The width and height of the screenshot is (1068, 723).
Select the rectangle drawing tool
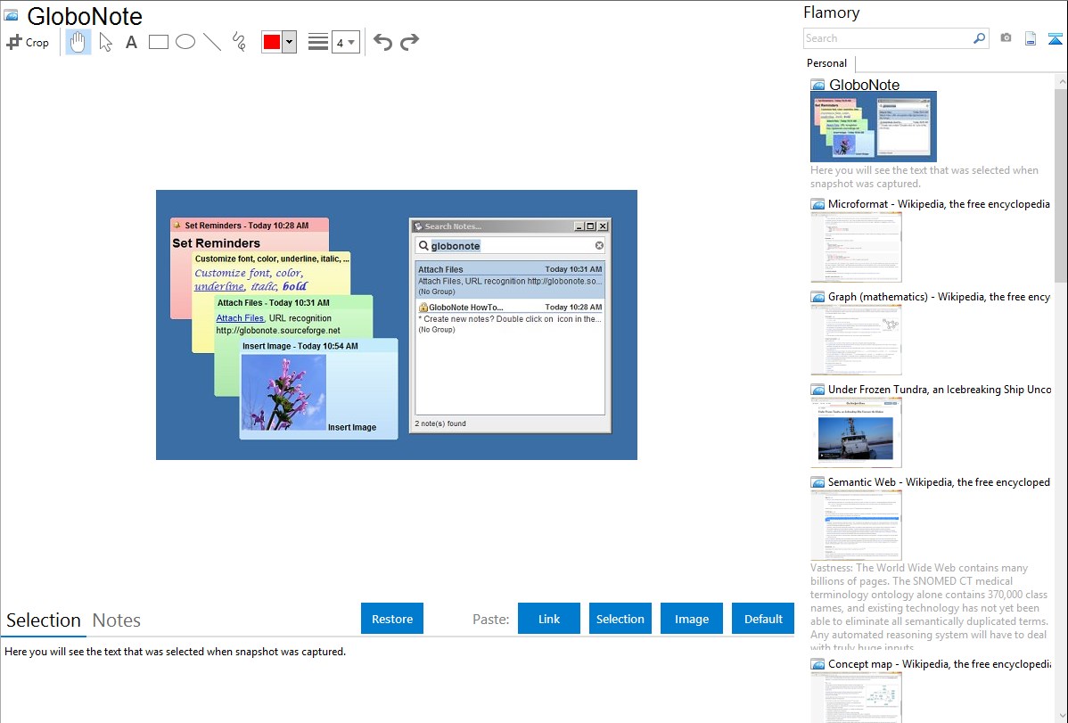point(159,42)
